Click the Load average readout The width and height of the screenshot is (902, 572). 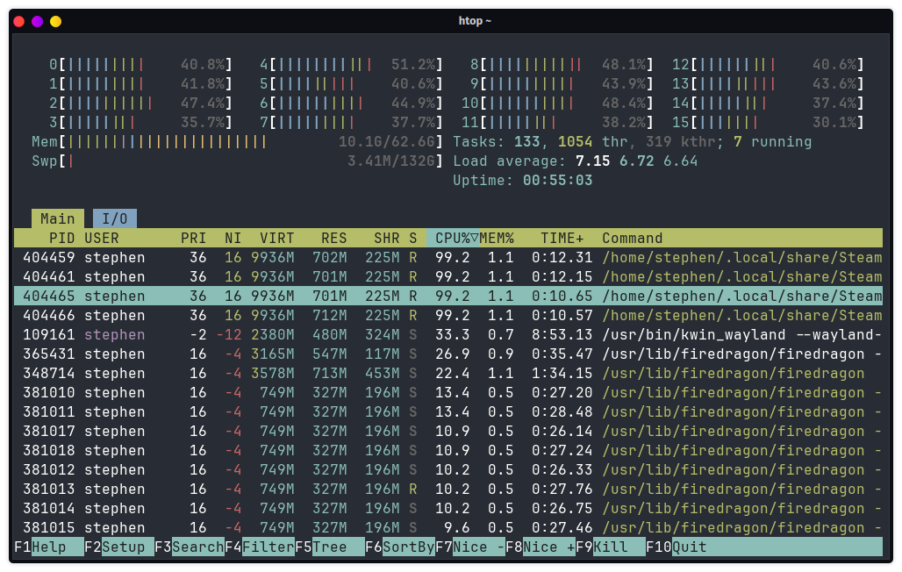(576, 161)
